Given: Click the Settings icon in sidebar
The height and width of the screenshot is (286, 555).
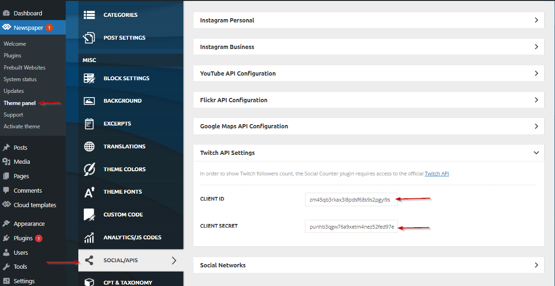Looking at the screenshot, I should click(6, 281).
